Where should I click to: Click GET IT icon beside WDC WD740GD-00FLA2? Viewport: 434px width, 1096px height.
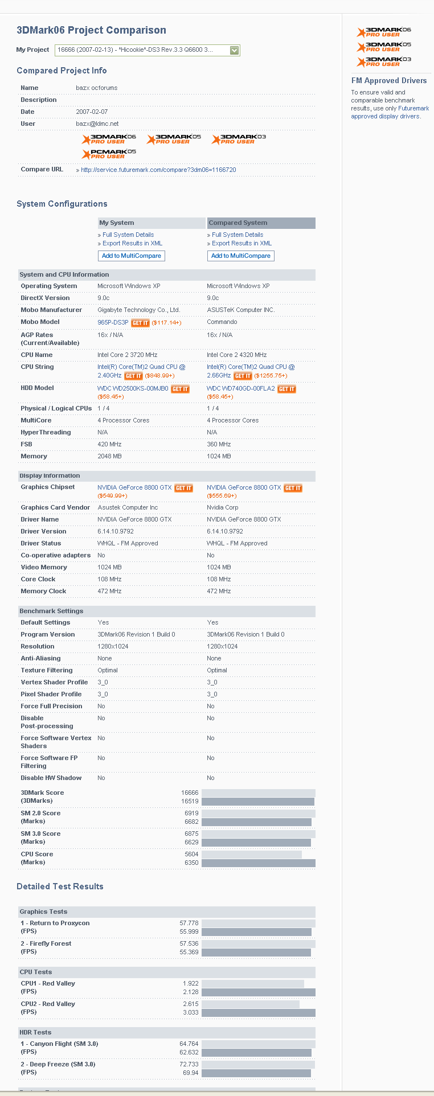click(286, 389)
